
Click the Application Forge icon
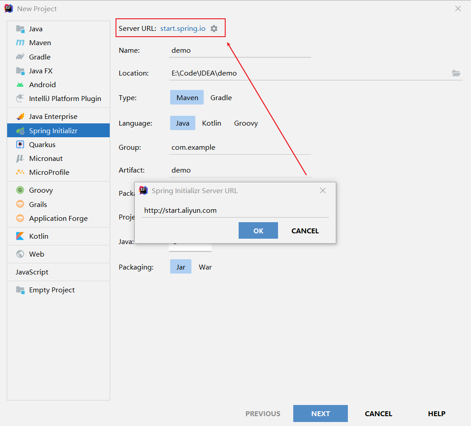pyautogui.click(x=20, y=218)
